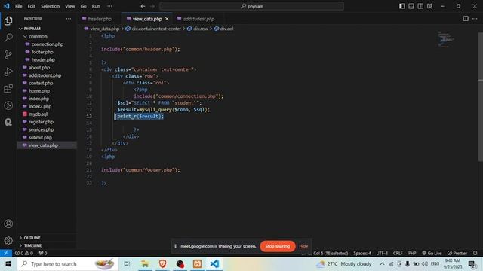
Task: Toggle the secondary side bar layout icon
Action: tap(420, 6)
